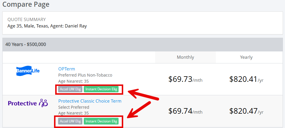Click the Banner Life logo

coord(28,71)
